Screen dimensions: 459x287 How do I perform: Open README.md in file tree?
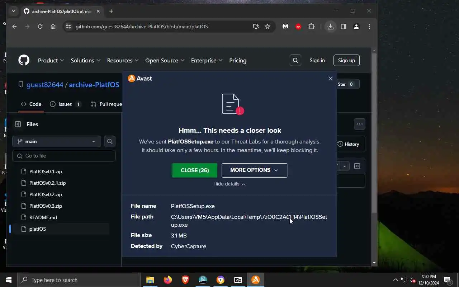coord(43,217)
